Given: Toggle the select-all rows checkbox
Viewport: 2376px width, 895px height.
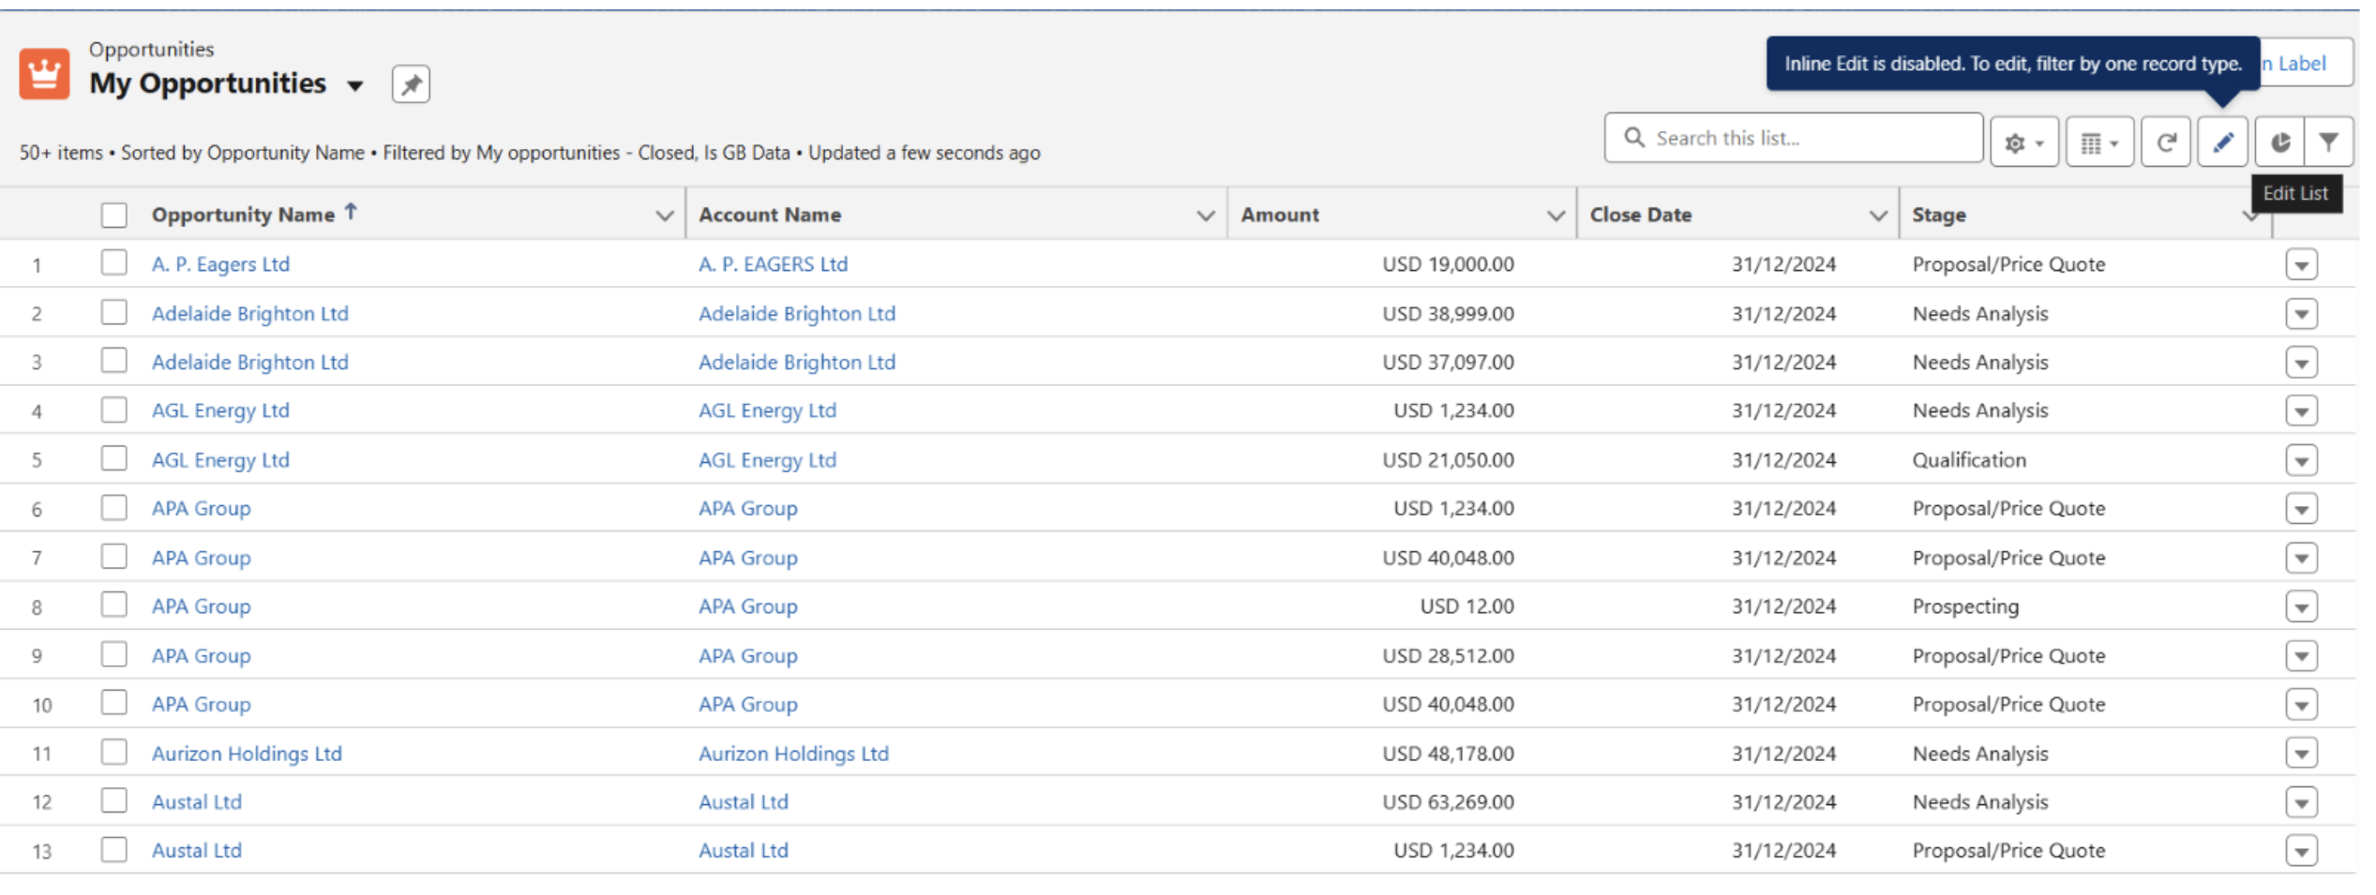Looking at the screenshot, I should click(x=114, y=215).
